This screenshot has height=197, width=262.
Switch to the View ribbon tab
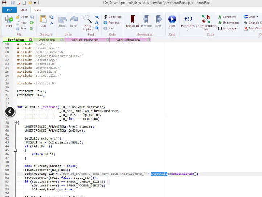click(38, 10)
